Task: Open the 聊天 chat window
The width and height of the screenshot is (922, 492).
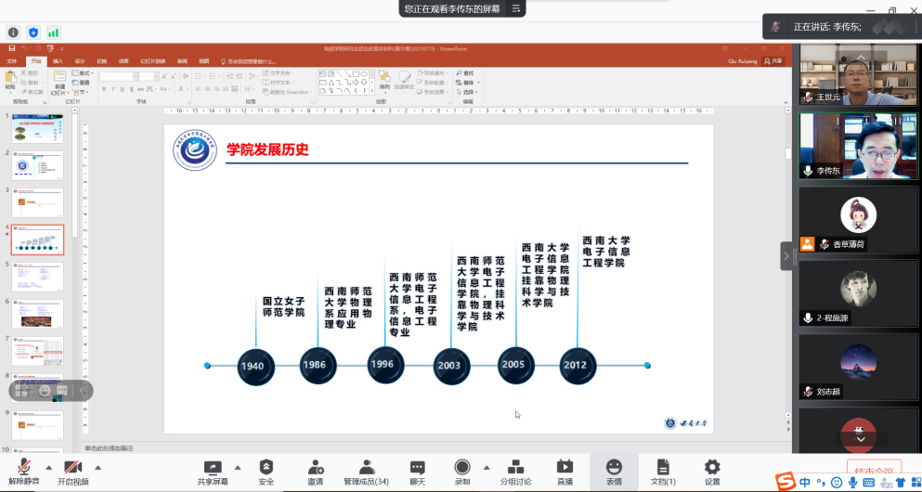Action: 417,472
